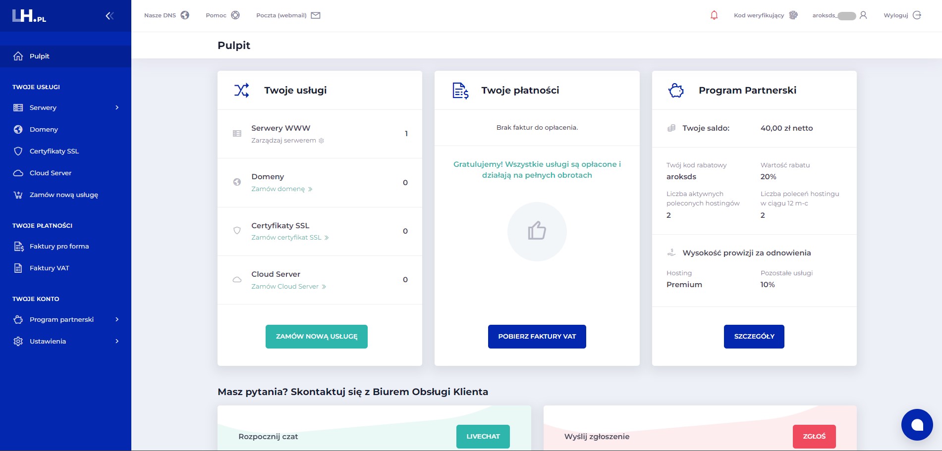Click the user profile icon

863,15
